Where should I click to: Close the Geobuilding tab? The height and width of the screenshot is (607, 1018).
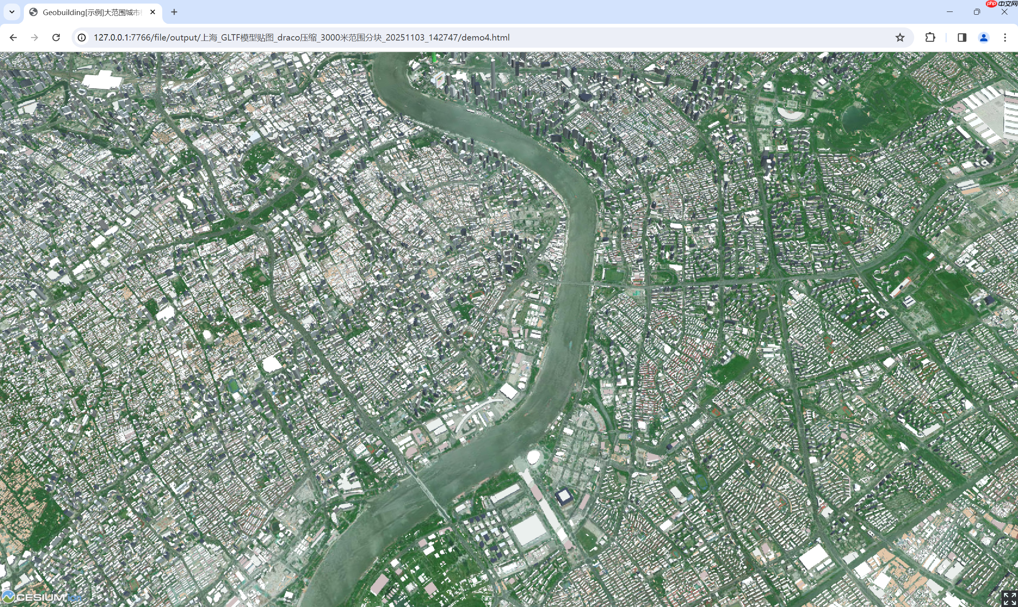(153, 12)
